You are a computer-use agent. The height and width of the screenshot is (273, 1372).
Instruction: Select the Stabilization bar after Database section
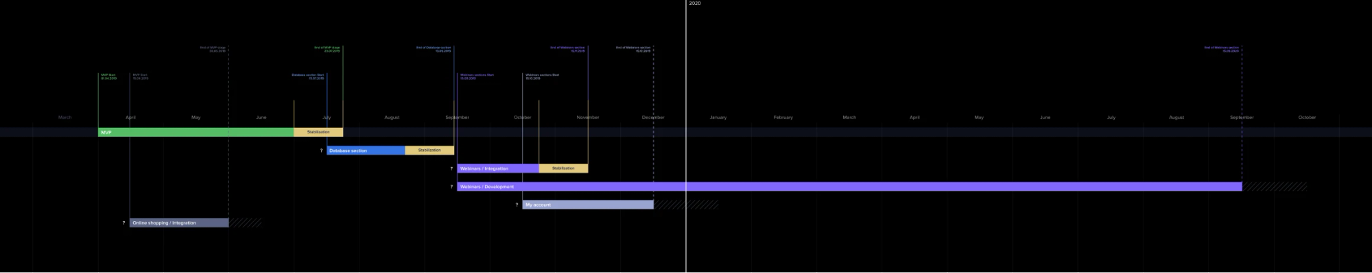pyautogui.click(x=429, y=151)
